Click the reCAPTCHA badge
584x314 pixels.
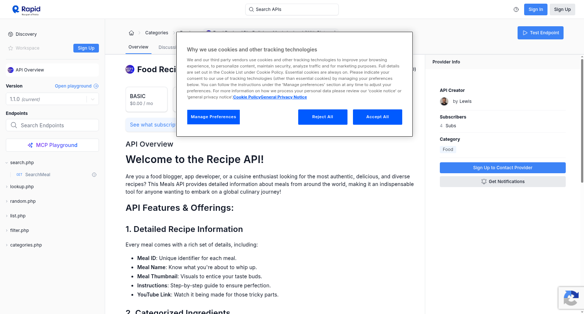pos(571,298)
